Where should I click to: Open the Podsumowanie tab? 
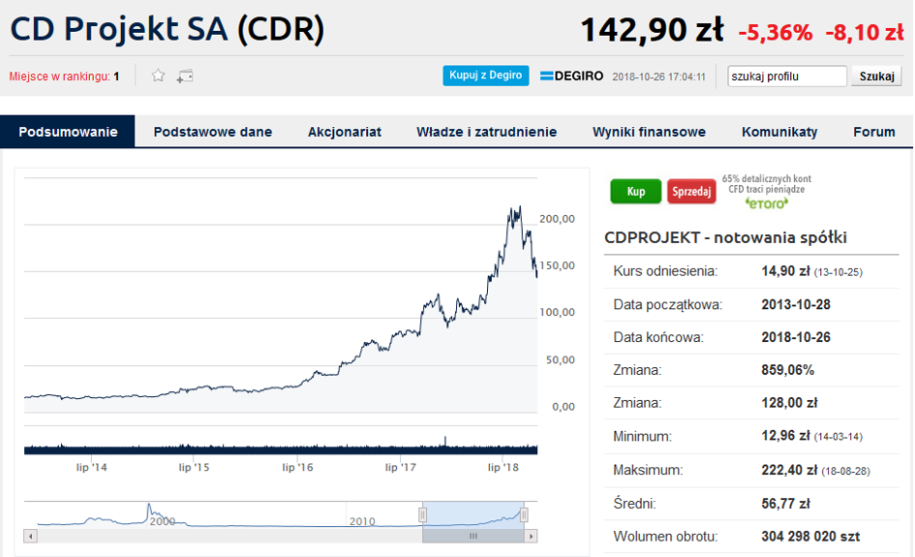pos(68,132)
